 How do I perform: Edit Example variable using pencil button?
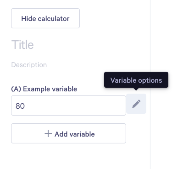[x=136, y=104]
